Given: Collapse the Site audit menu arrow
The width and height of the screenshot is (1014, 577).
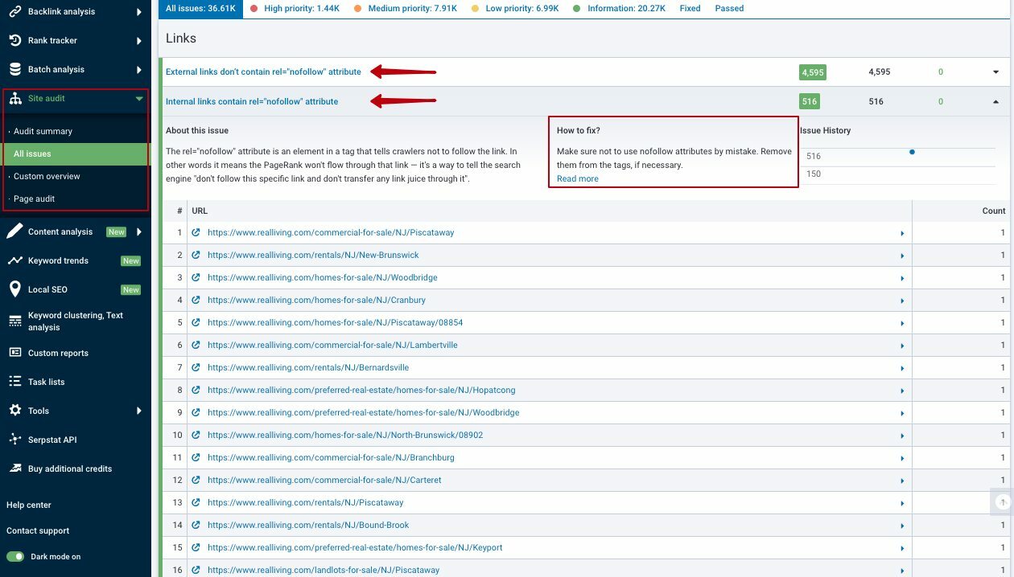Looking at the screenshot, I should coord(139,98).
